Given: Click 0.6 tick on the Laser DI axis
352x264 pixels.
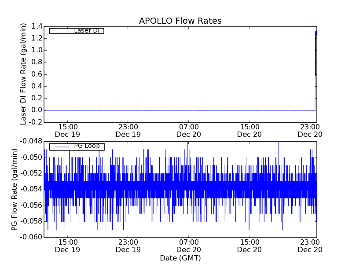Looking at the screenshot, I should 37,74.
